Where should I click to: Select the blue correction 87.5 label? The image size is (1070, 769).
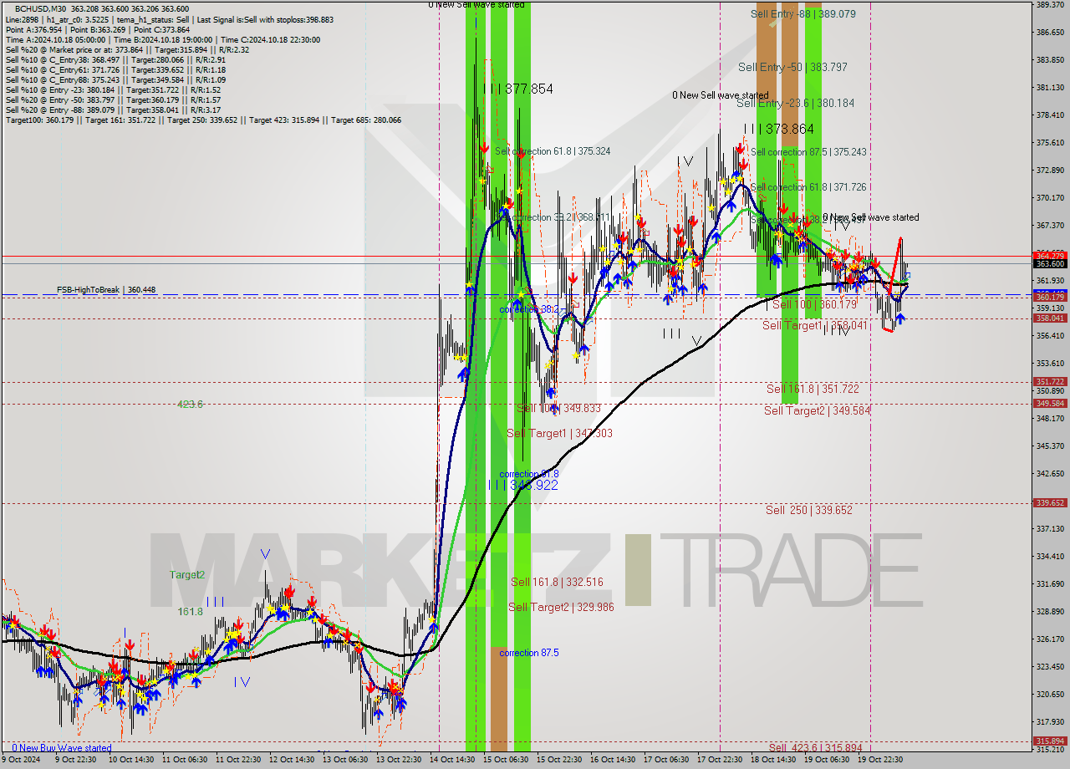tap(529, 653)
